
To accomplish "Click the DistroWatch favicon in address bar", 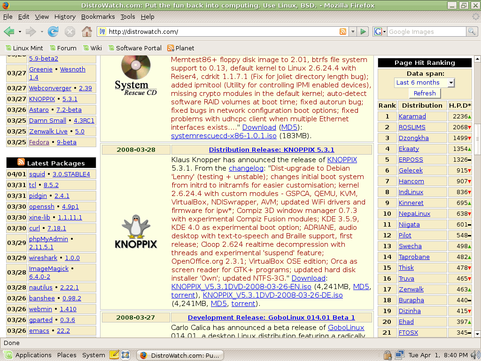I will (102, 31).
